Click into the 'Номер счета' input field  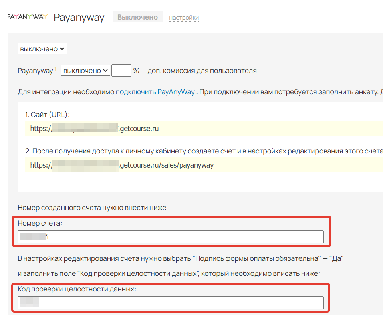point(171,237)
